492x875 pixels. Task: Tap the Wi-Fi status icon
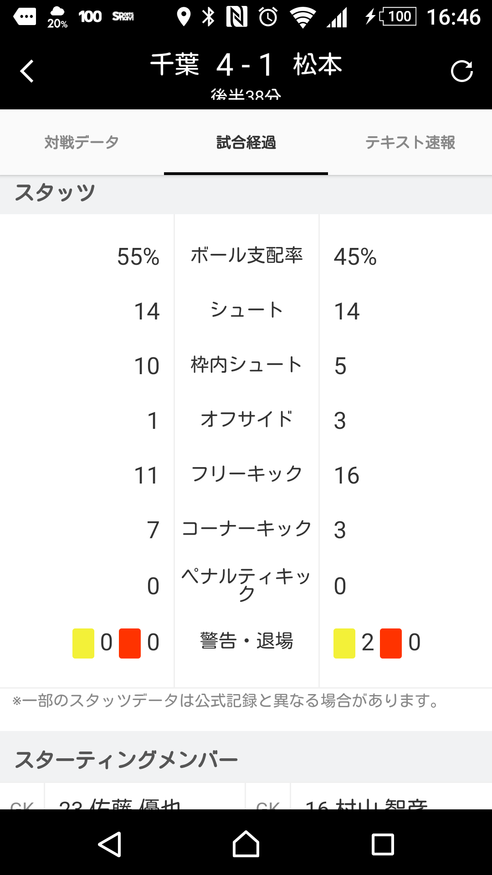(303, 17)
